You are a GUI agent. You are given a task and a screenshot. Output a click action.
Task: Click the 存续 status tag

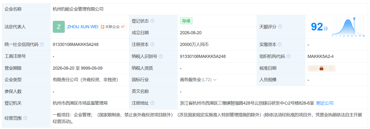(186, 21)
